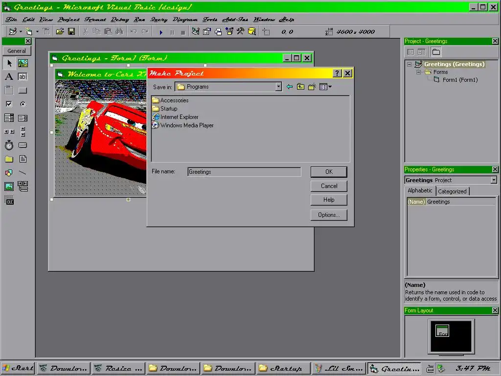This screenshot has width=501, height=376.
Task: Open Properties Window via toolbar icon
Action: pos(207,32)
